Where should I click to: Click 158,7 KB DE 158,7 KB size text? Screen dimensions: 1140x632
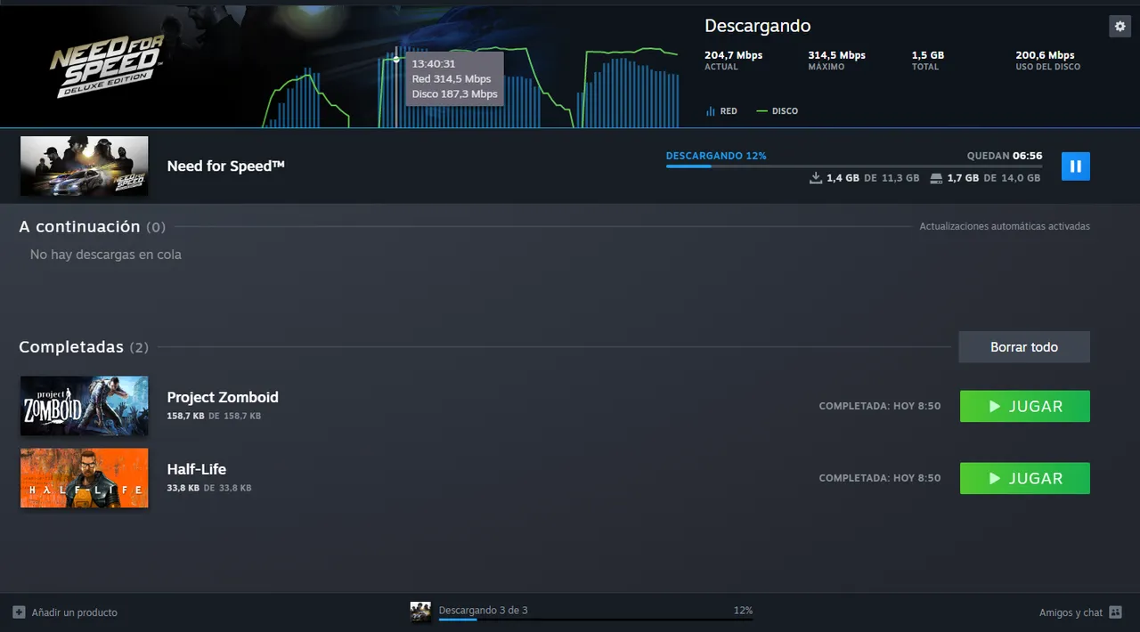[214, 416]
